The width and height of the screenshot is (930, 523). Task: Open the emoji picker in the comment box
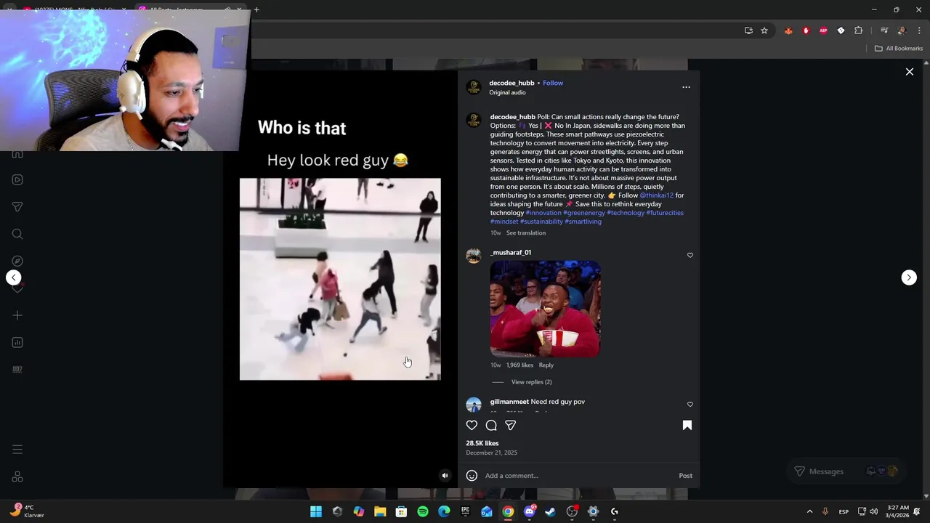472,476
